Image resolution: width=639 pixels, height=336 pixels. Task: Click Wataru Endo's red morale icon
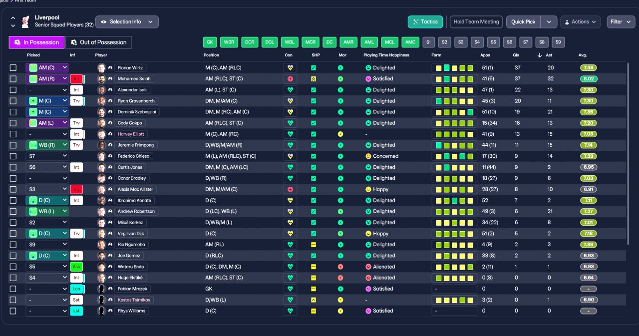coord(340,267)
